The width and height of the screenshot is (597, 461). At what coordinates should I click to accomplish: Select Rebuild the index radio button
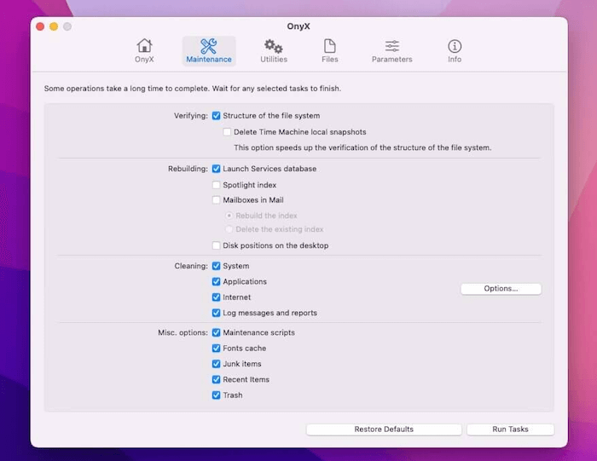pos(229,216)
